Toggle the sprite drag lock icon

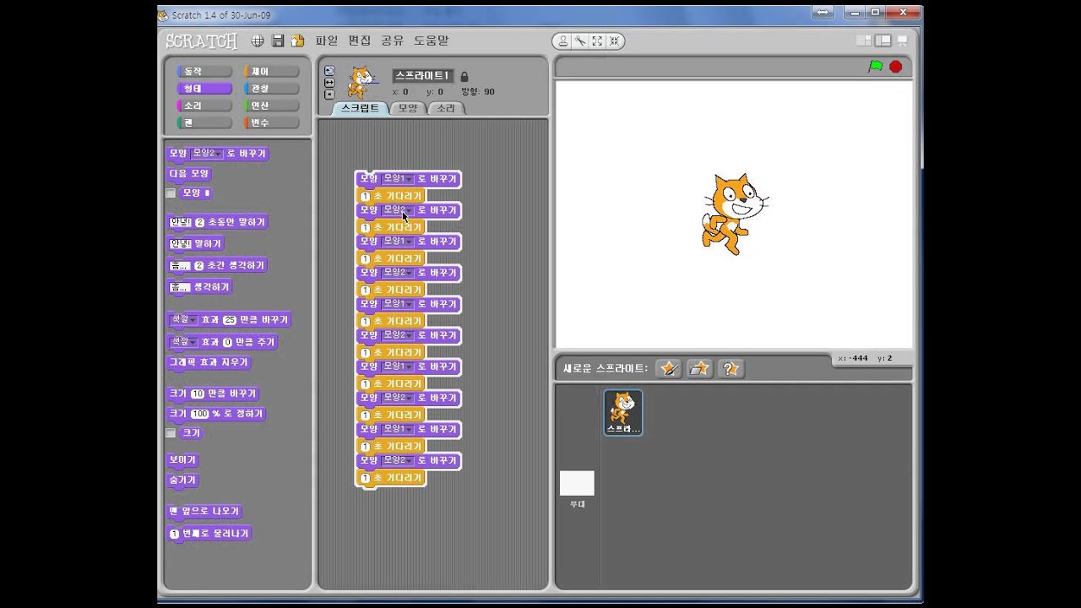tap(464, 76)
